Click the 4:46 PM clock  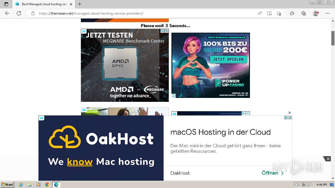click(x=321, y=185)
